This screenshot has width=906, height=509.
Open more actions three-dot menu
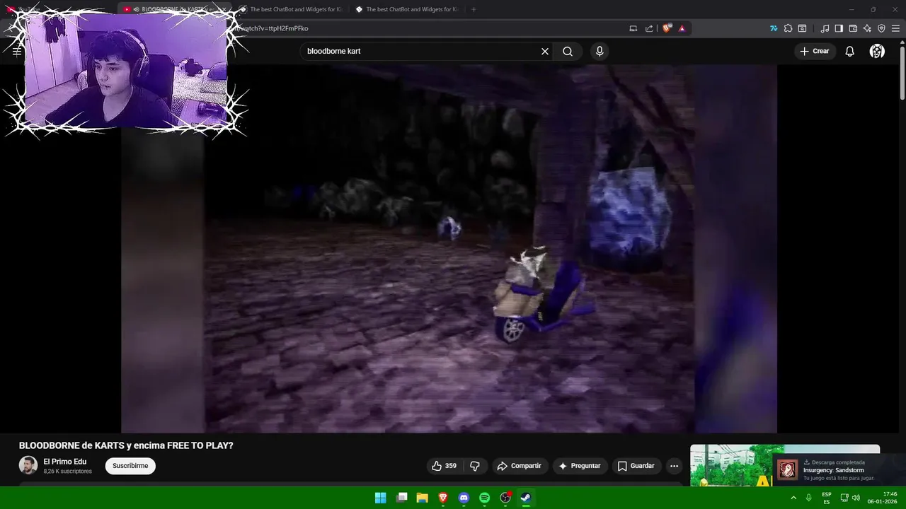(674, 466)
